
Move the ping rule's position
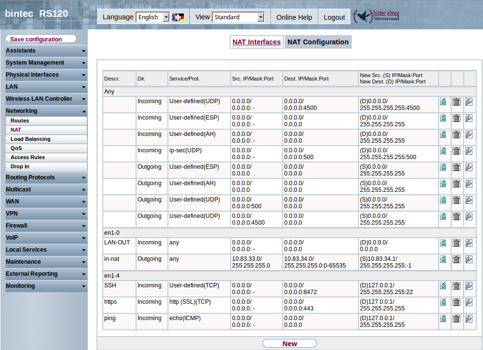(443, 319)
